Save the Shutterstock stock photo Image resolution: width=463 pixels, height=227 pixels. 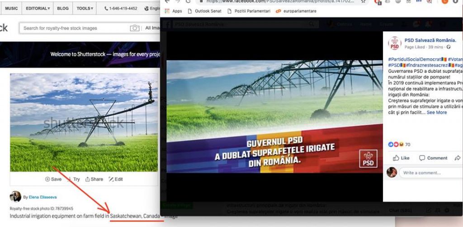pyautogui.click(x=53, y=179)
